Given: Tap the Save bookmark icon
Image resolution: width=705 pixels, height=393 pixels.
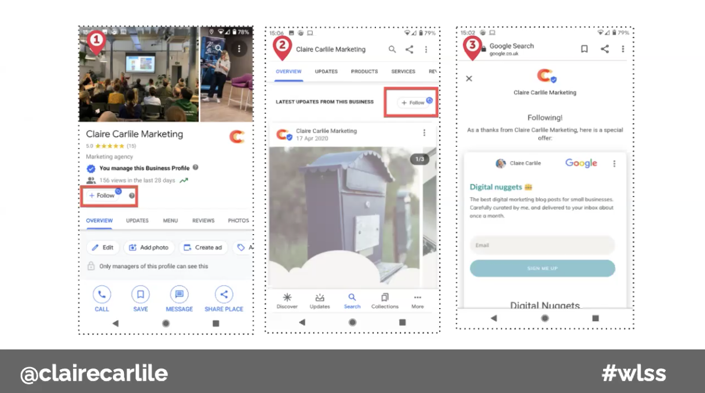Looking at the screenshot, I should click(x=140, y=295).
